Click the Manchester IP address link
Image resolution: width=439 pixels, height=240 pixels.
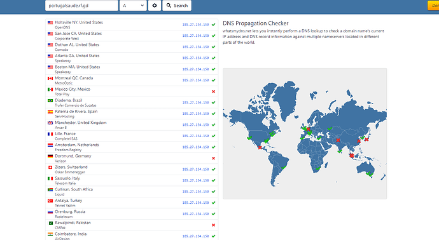[195, 125]
